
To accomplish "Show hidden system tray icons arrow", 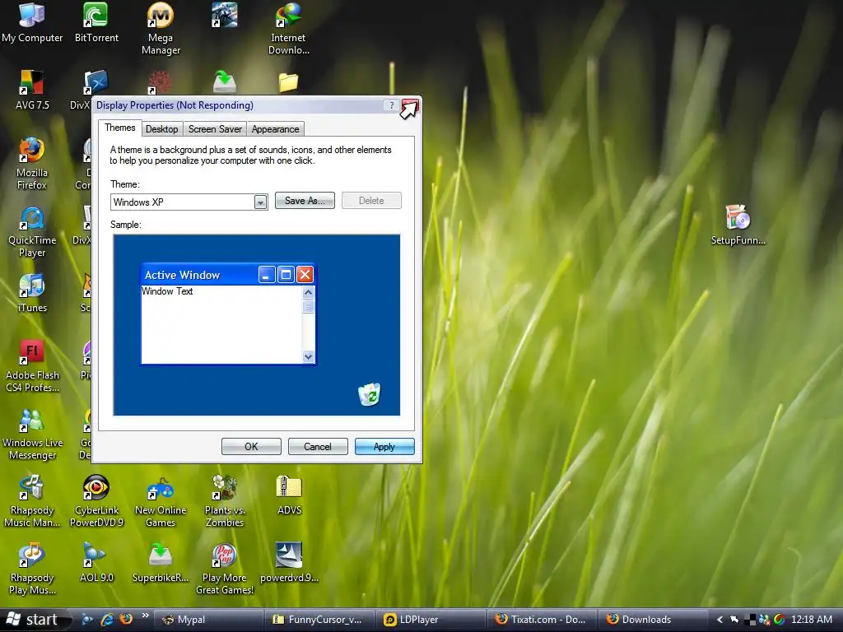I will pos(720,620).
